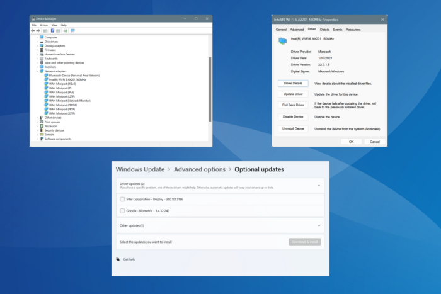Switch to the Advanced tab in Wi-Fi Properties
The height and width of the screenshot is (294, 441).
[297, 30]
